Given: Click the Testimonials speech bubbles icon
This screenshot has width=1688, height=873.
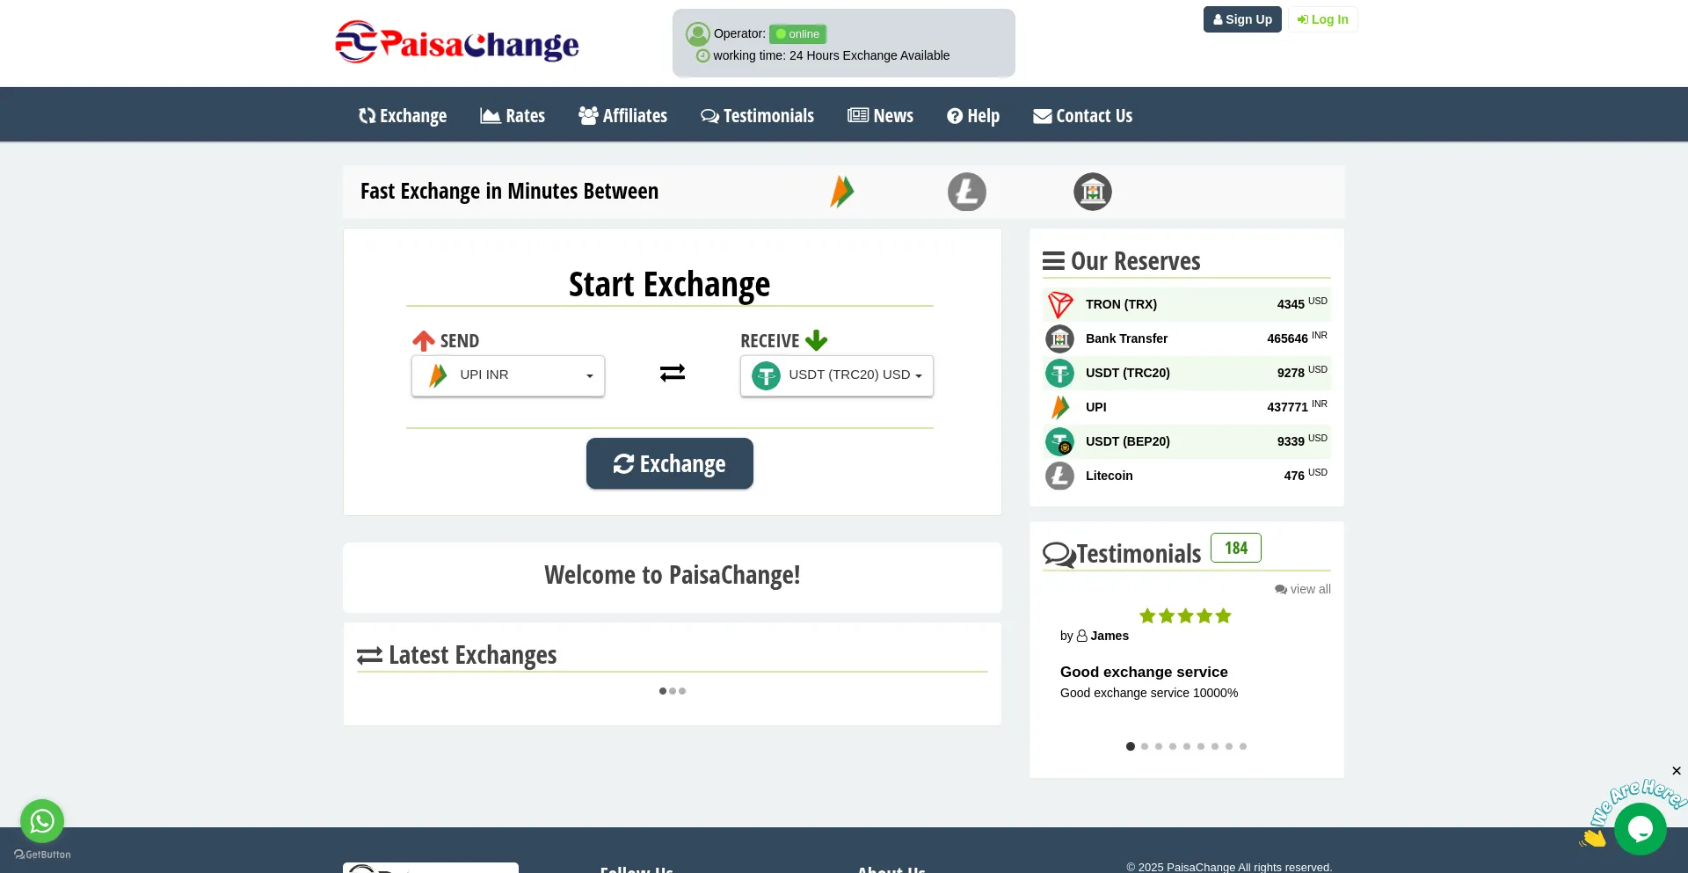Looking at the screenshot, I should [x=1059, y=555].
